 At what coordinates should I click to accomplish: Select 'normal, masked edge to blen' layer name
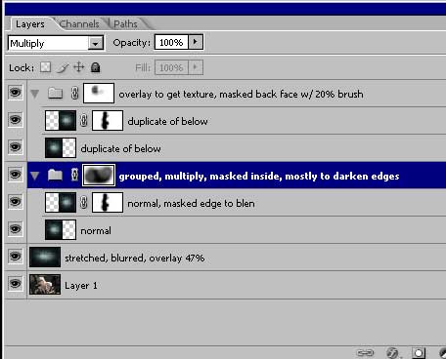(x=191, y=204)
